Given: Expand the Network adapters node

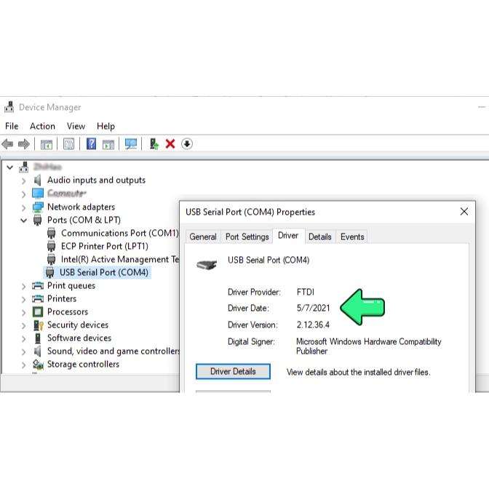Looking at the screenshot, I should [23, 207].
